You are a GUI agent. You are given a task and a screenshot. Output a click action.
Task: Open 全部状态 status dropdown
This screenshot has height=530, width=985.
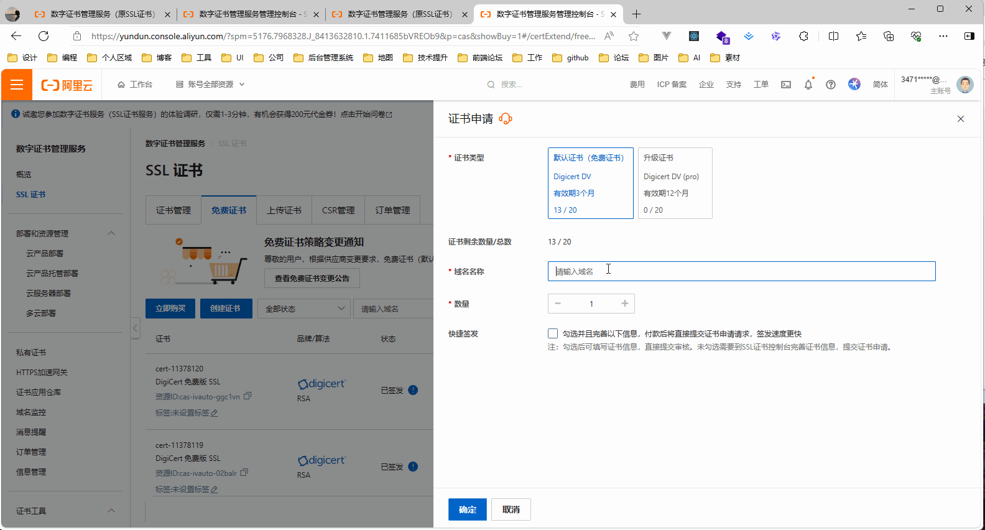(x=304, y=309)
